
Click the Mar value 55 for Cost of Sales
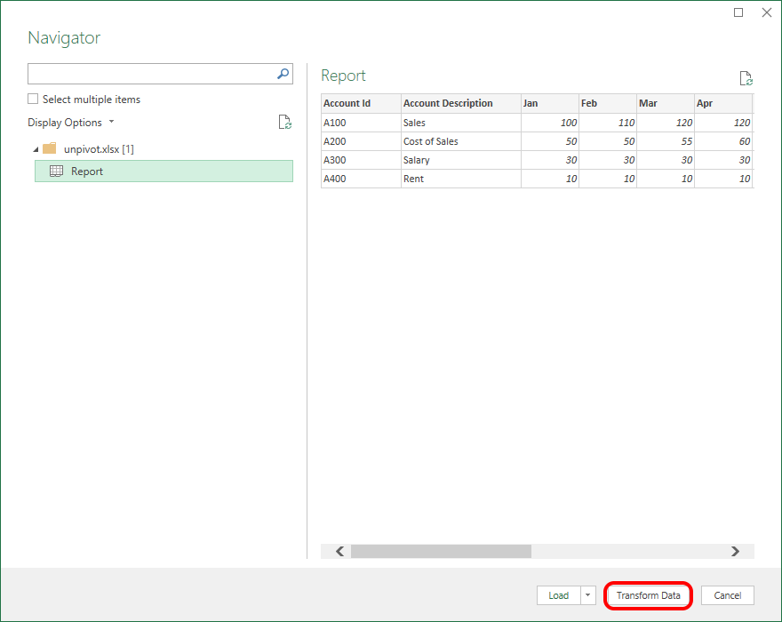pyautogui.click(x=666, y=141)
